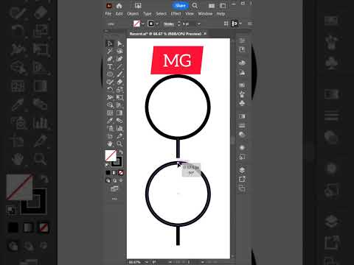Change screen mode button

pyautogui.click(x=114, y=188)
